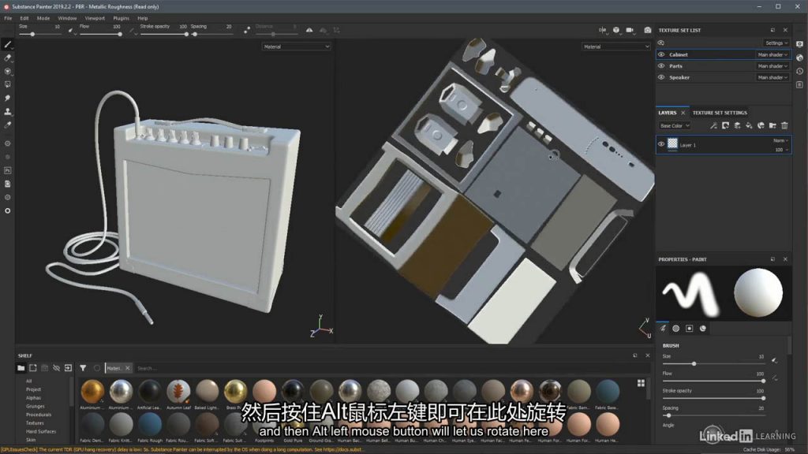Add a mask to the layer

pos(726,125)
